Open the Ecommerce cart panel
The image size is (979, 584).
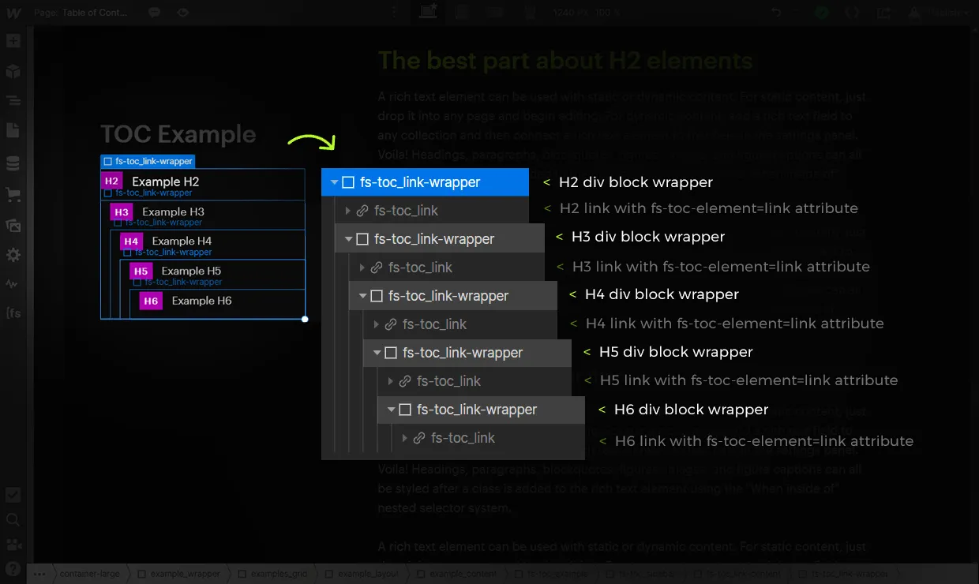click(x=13, y=194)
